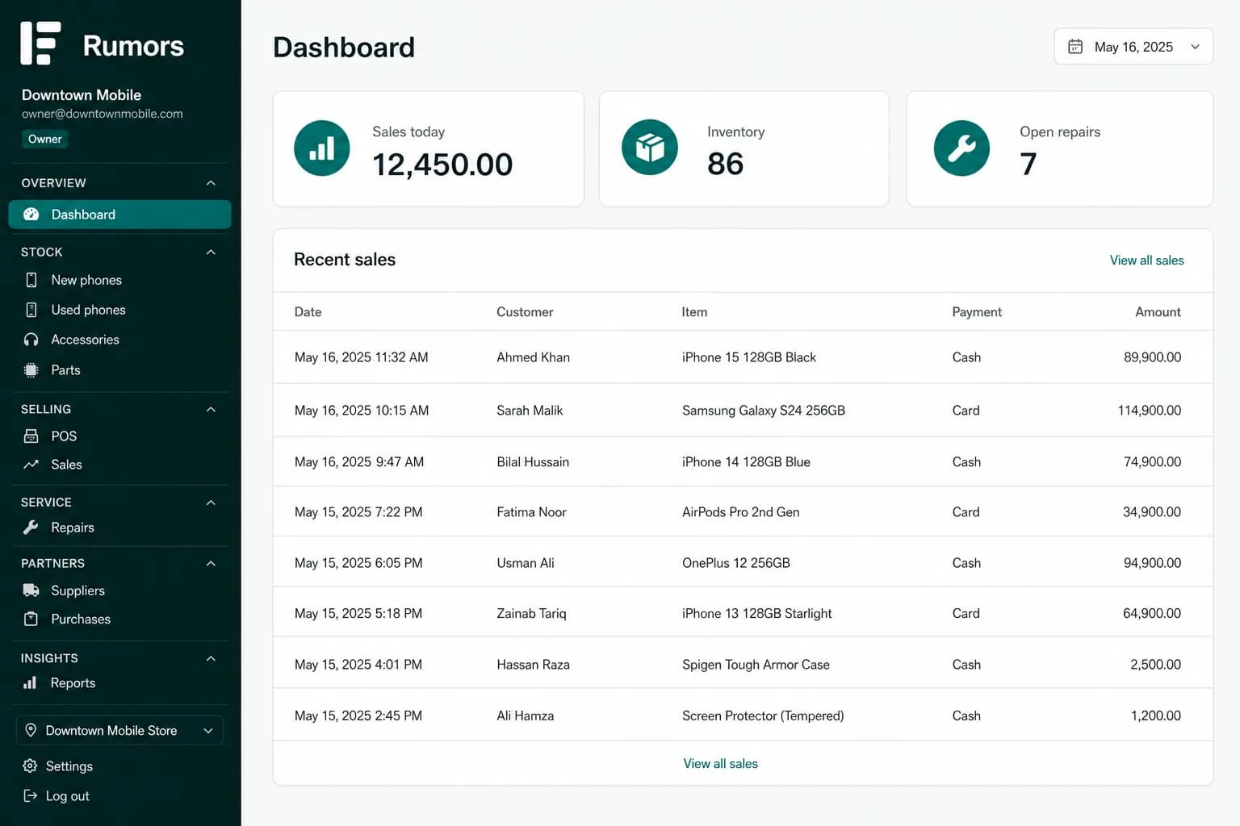1240x826 pixels.
Task: Open the Reports menu item
Action: tap(73, 683)
